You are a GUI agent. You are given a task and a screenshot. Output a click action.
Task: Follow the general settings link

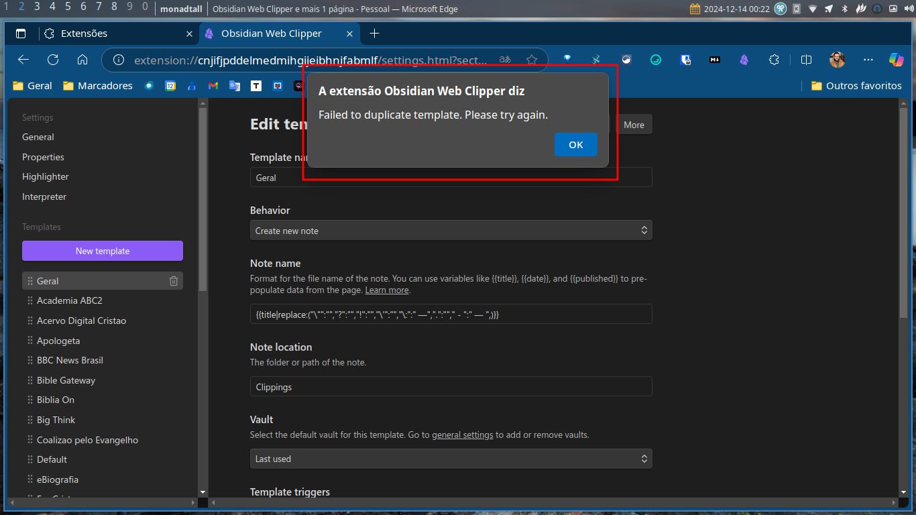coord(463,435)
